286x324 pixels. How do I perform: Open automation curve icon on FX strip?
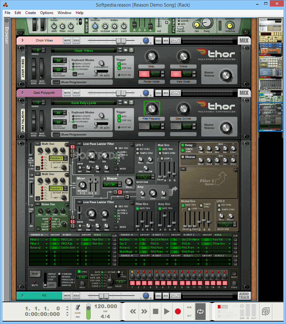[175, 296]
